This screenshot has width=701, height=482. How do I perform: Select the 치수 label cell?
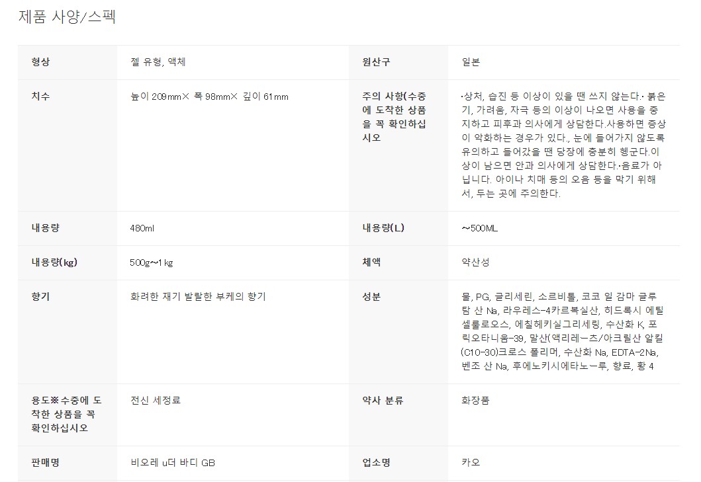coord(68,145)
